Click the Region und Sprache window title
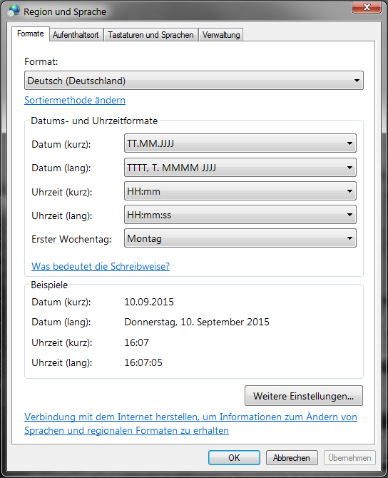388x478 pixels. tap(65, 12)
